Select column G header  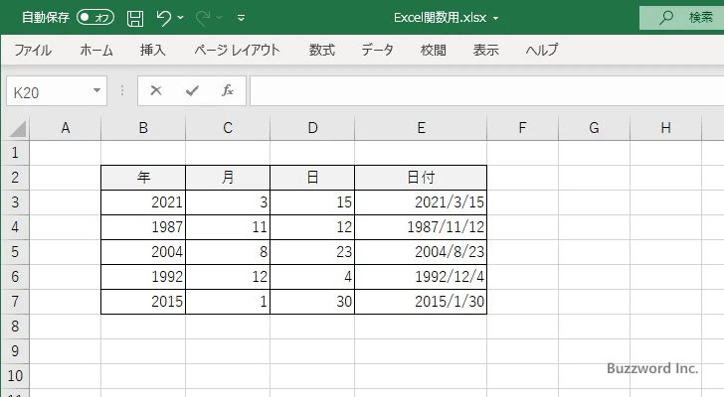point(594,128)
